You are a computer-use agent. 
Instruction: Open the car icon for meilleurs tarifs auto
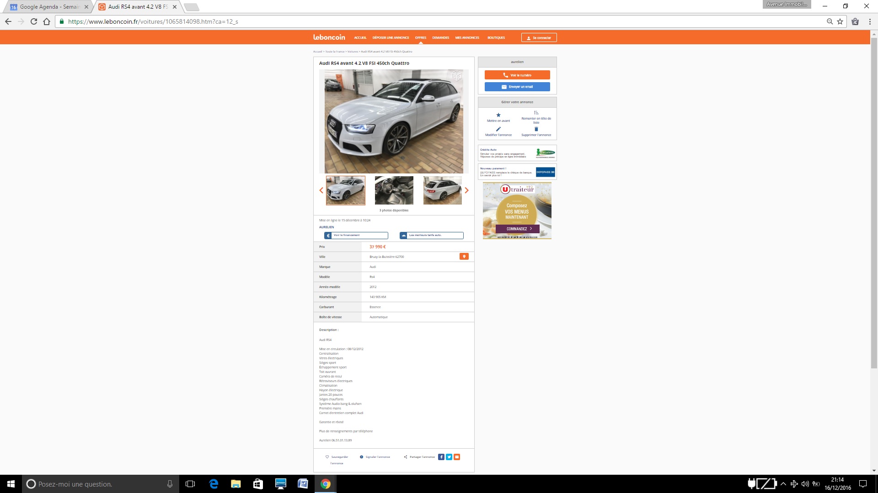[403, 235]
